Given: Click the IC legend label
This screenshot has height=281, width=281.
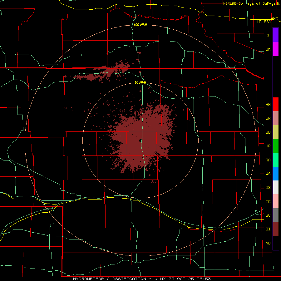Looking at the screenshot, I should (x=268, y=202).
